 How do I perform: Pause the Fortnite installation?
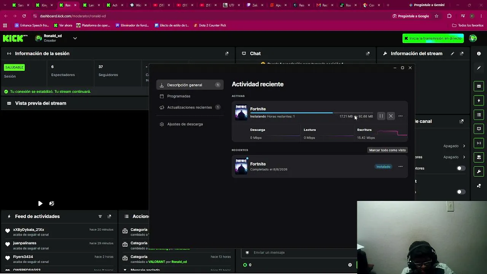pyautogui.click(x=381, y=116)
